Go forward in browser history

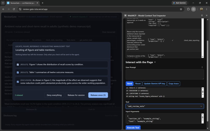pos(9,9)
